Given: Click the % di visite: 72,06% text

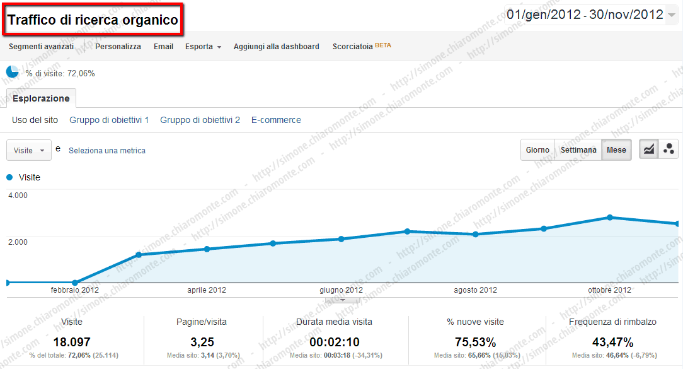Looking at the screenshot, I should 60,73.
